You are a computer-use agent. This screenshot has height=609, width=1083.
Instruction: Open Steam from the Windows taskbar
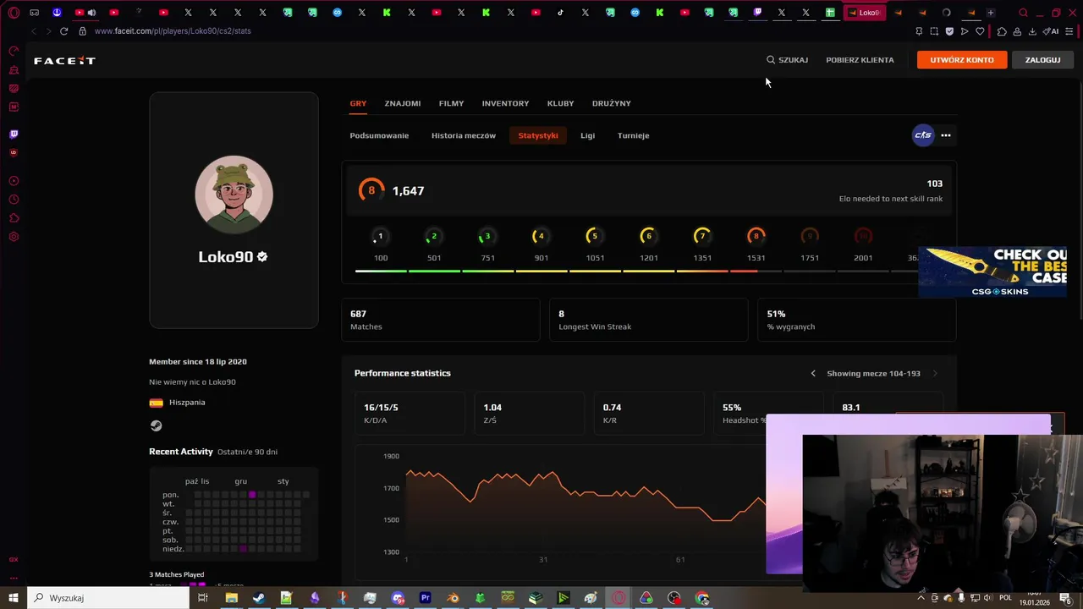[259, 598]
